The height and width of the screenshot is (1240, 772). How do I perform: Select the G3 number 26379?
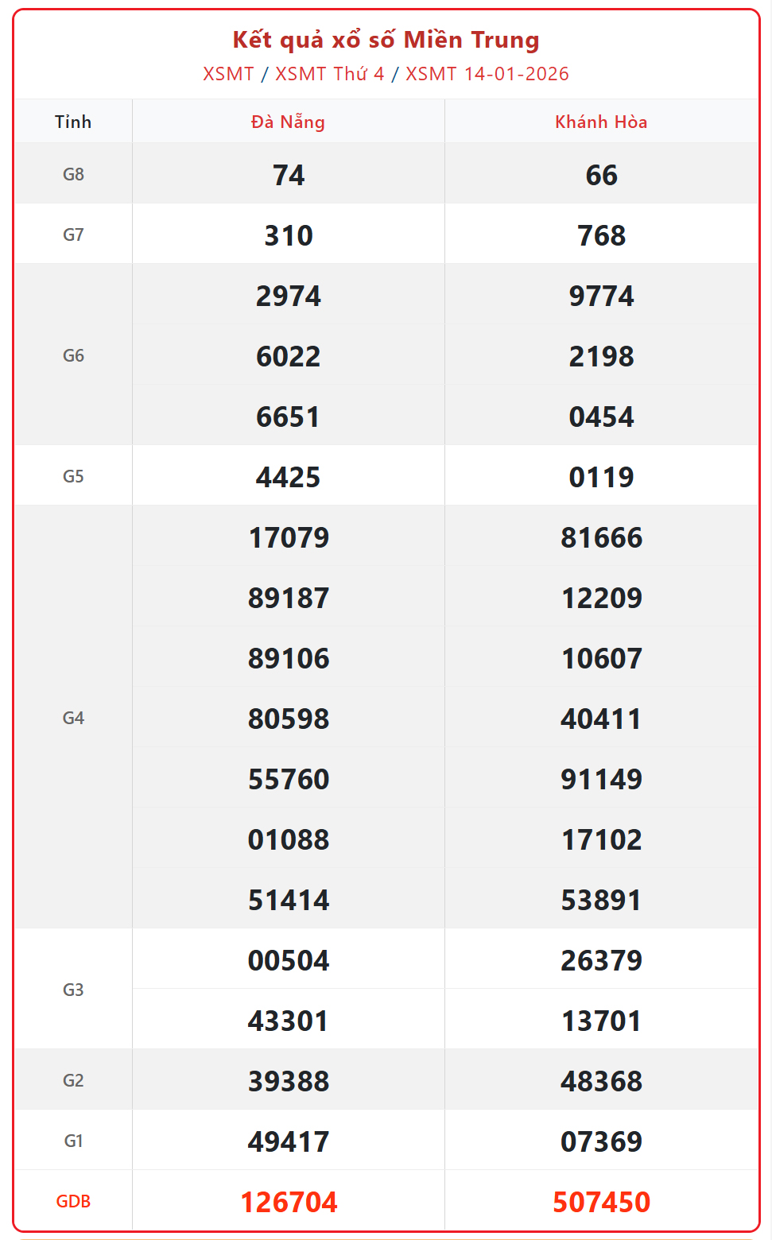point(601,960)
